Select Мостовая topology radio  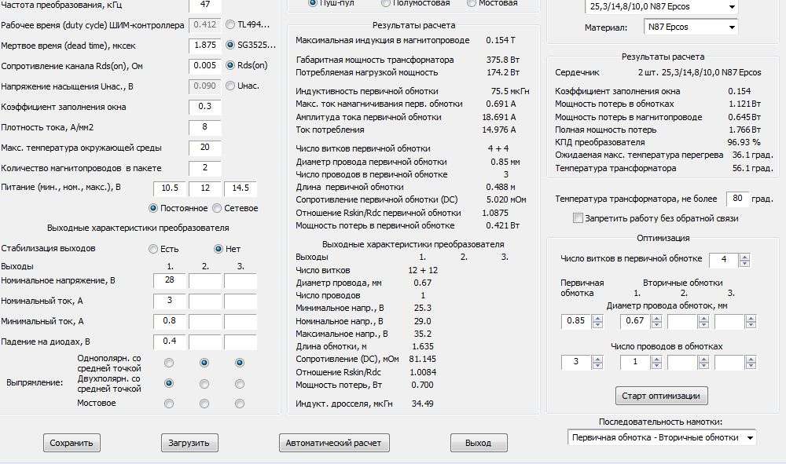pos(471,3)
